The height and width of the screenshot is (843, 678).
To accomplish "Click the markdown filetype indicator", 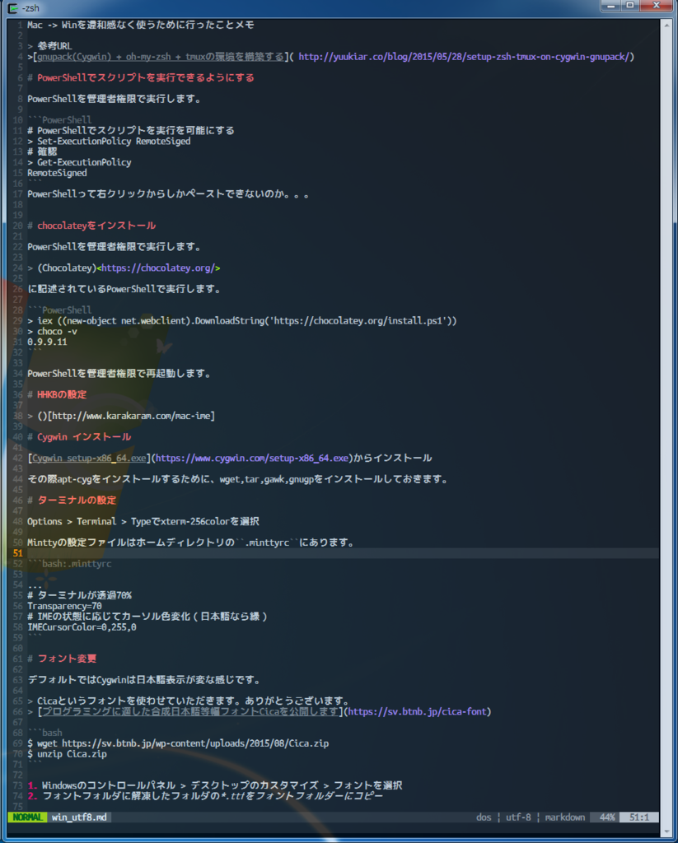I will tap(564, 817).
